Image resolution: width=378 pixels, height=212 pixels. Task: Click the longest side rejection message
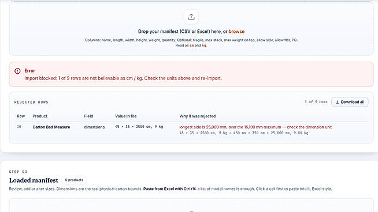coord(255,127)
